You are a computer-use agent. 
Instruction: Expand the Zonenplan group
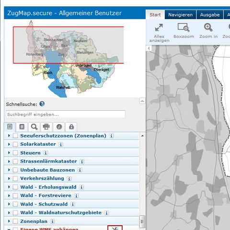click(9, 221)
